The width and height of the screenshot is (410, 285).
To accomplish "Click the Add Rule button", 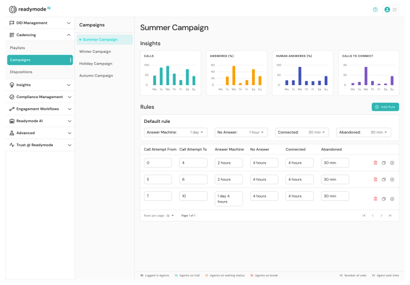I will pos(385,107).
